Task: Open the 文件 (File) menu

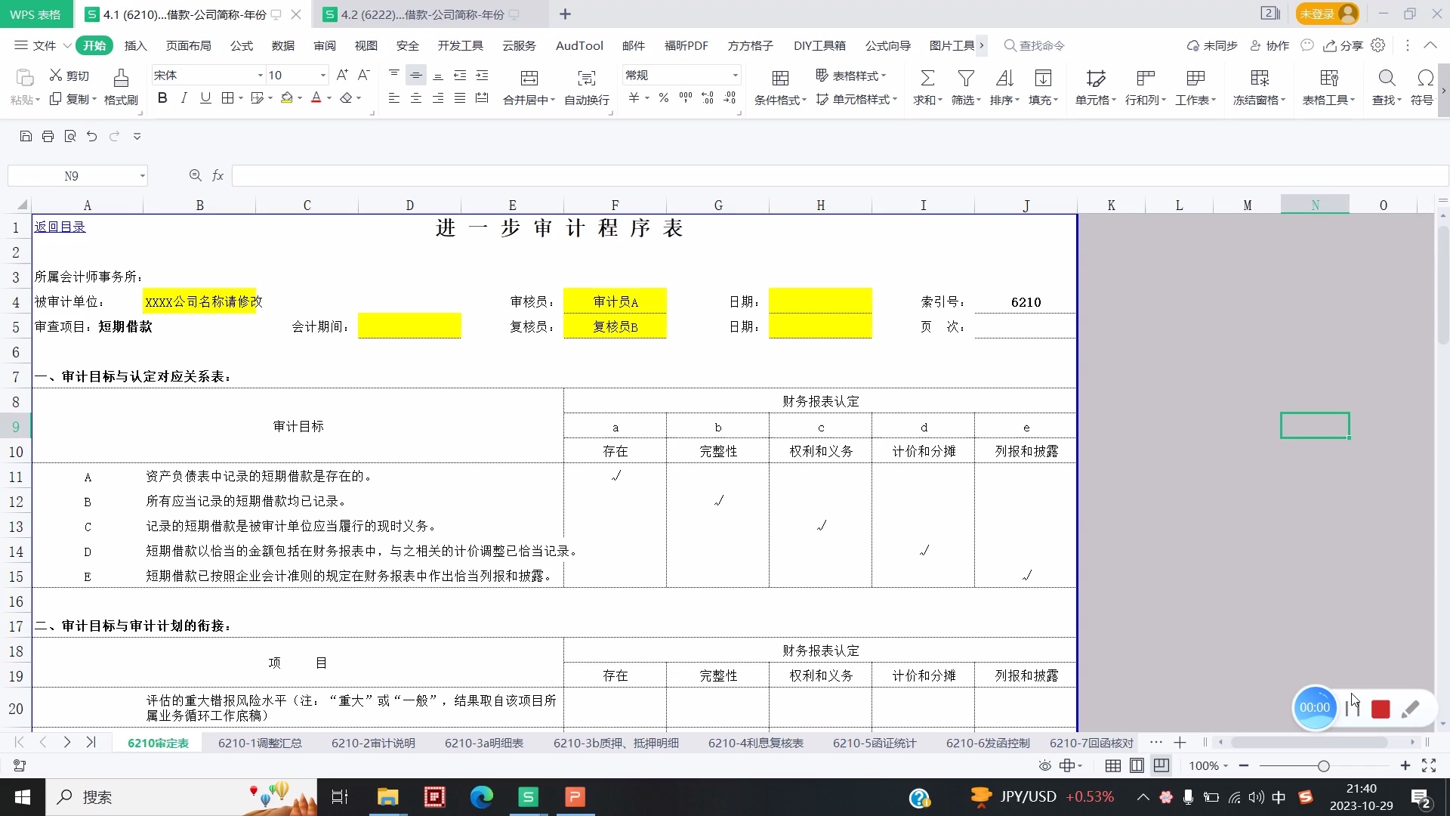Action: point(45,45)
